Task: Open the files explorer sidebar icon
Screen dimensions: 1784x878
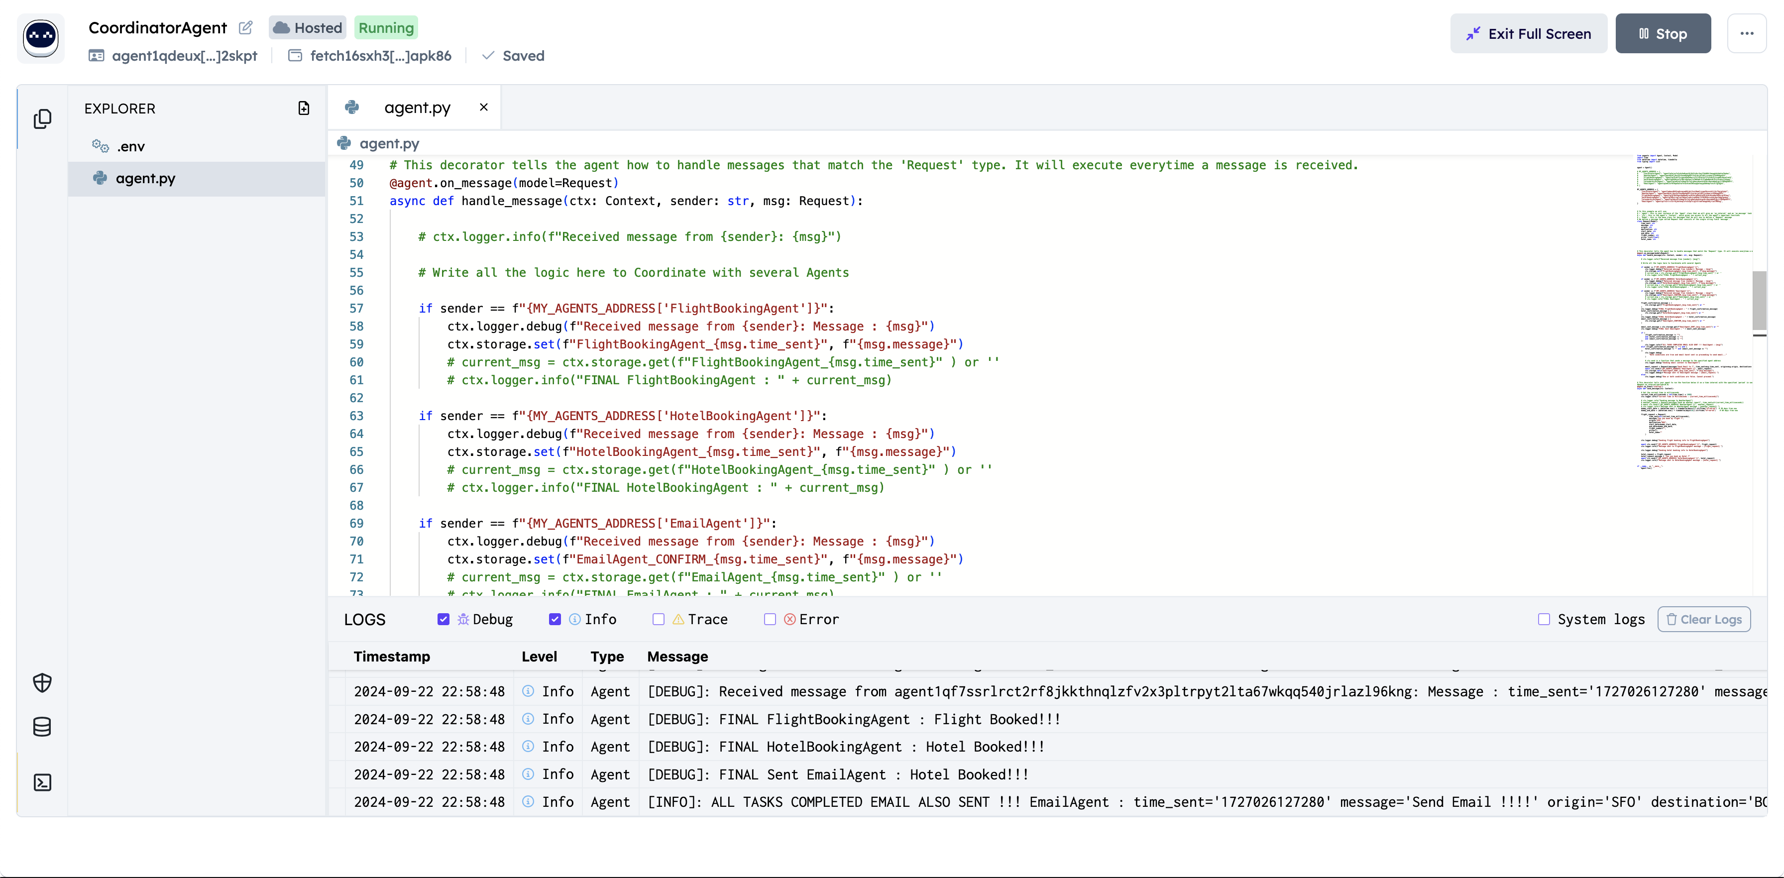Action: [x=42, y=118]
